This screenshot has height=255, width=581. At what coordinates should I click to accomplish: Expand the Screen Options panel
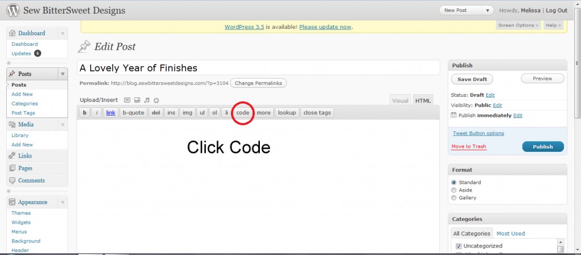518,25
